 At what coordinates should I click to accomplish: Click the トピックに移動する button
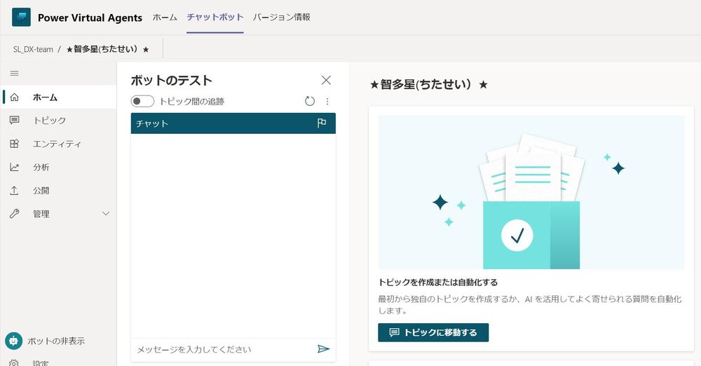pos(433,332)
